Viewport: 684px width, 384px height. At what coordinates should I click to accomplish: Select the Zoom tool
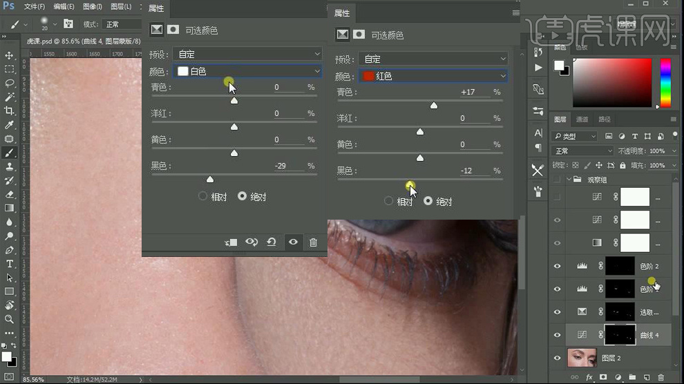(9, 319)
